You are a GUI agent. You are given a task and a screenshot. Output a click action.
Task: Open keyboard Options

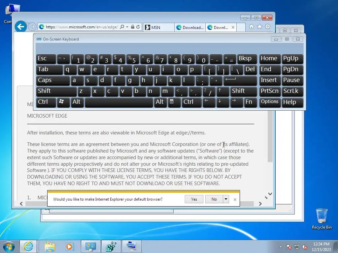point(270,102)
